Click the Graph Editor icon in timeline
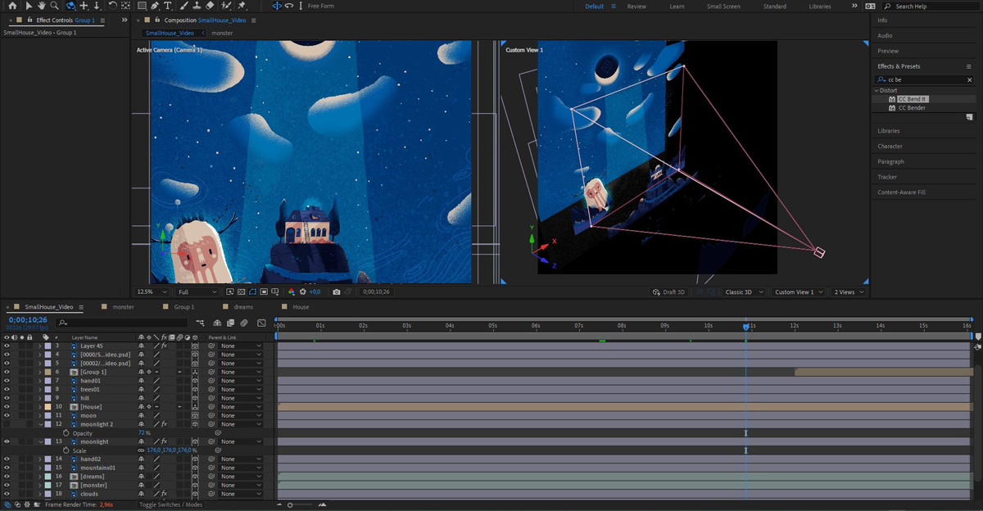Screen dimensions: 983x511 coord(261,323)
